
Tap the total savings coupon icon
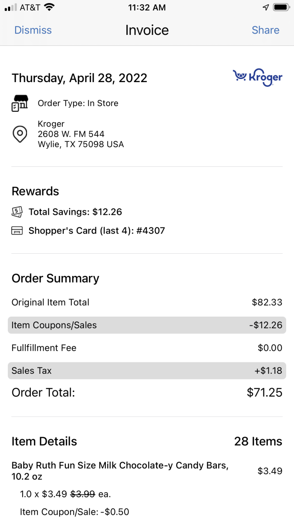click(x=17, y=212)
